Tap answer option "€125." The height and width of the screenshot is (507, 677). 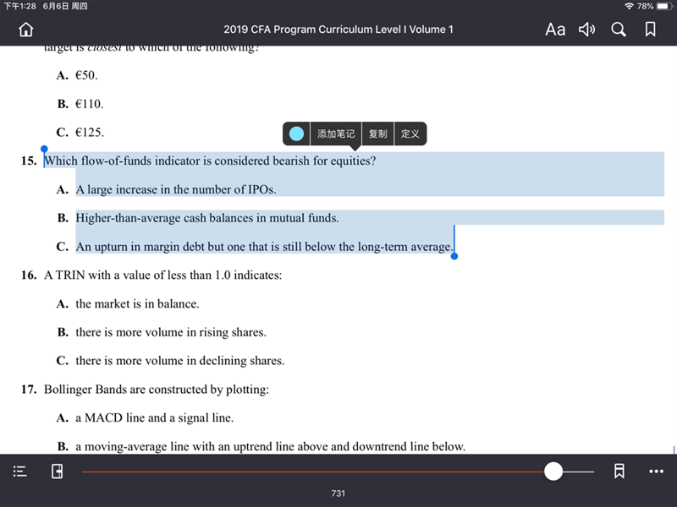tap(90, 133)
